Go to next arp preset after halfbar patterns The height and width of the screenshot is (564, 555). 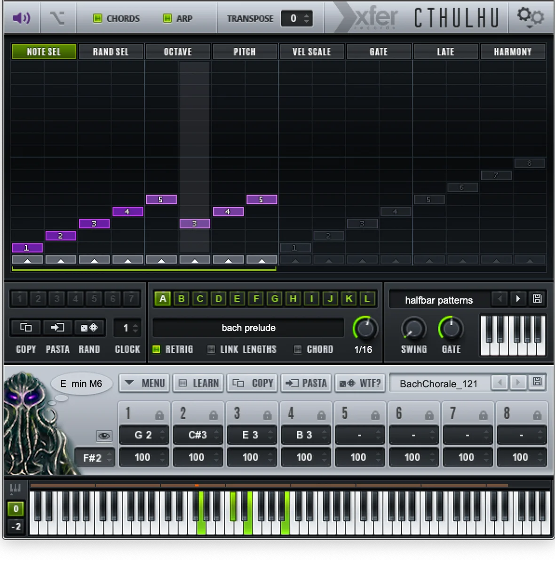(518, 298)
